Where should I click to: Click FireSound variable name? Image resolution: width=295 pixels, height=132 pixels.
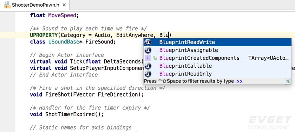[99, 42]
